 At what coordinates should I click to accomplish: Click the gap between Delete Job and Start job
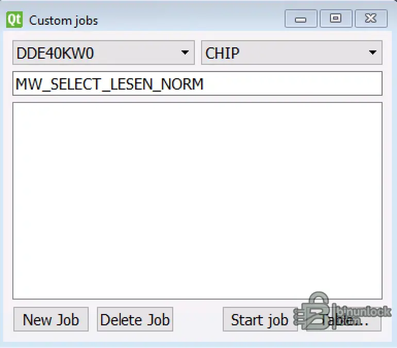[x=197, y=320]
